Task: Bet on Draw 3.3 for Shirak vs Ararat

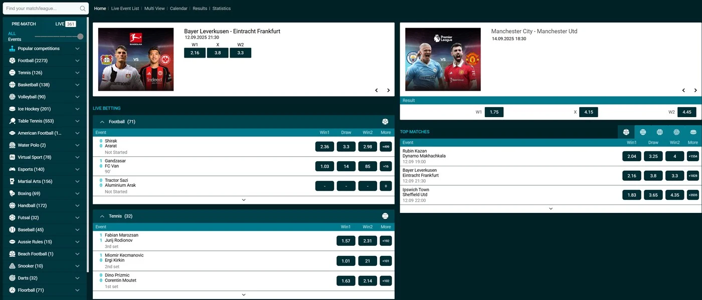Action: tap(346, 147)
